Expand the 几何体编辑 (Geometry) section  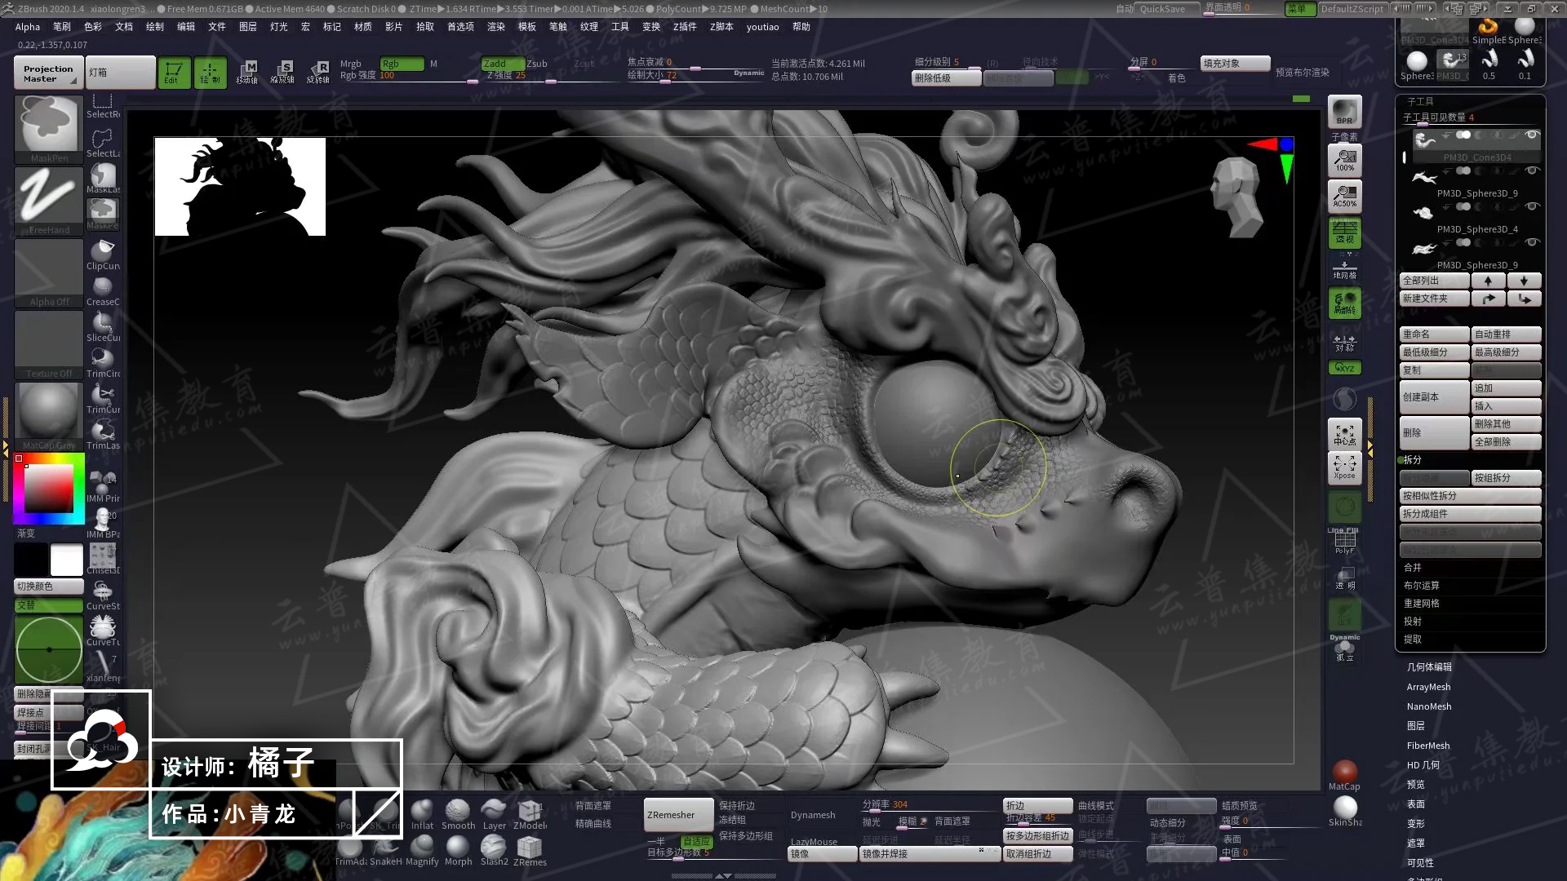[1428, 667]
